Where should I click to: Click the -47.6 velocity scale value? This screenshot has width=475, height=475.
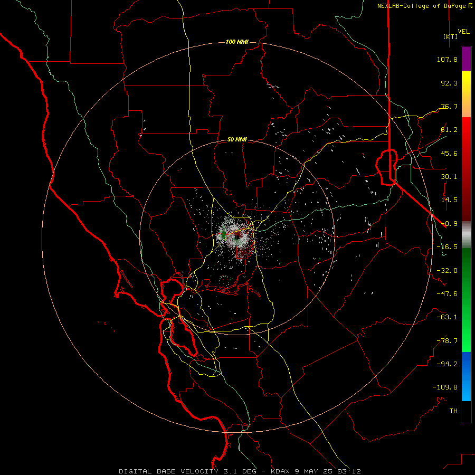(447, 294)
